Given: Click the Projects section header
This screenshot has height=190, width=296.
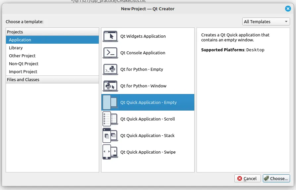Looking at the screenshot, I should pos(52,32).
